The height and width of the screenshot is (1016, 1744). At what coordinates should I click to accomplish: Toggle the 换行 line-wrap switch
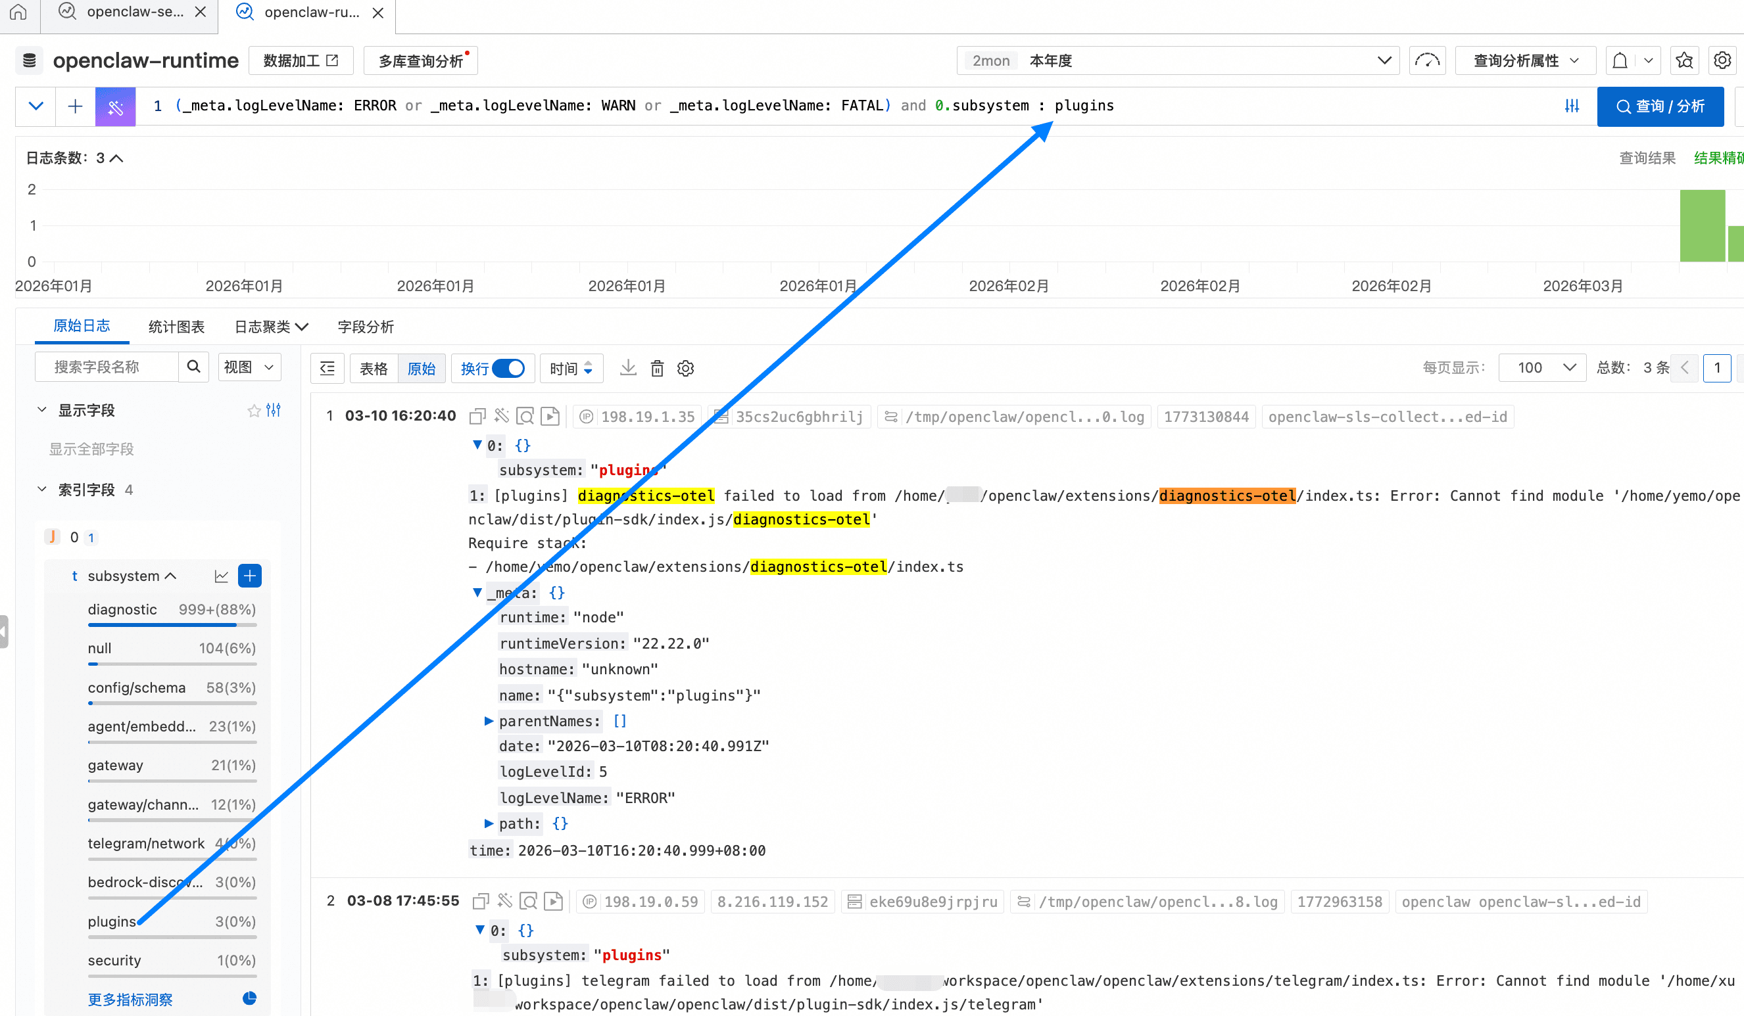(x=509, y=368)
